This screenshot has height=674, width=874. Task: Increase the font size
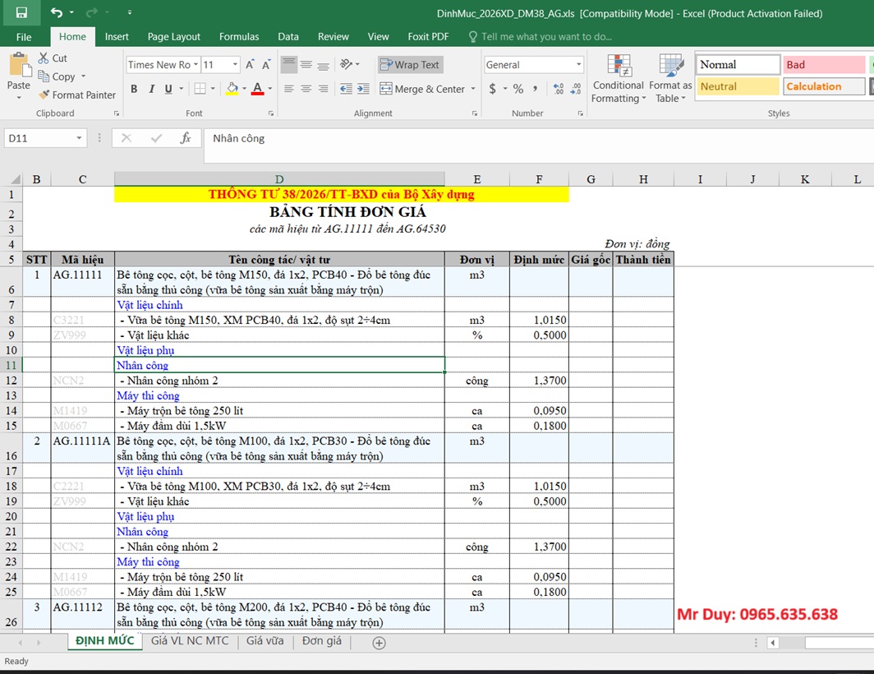click(x=250, y=65)
